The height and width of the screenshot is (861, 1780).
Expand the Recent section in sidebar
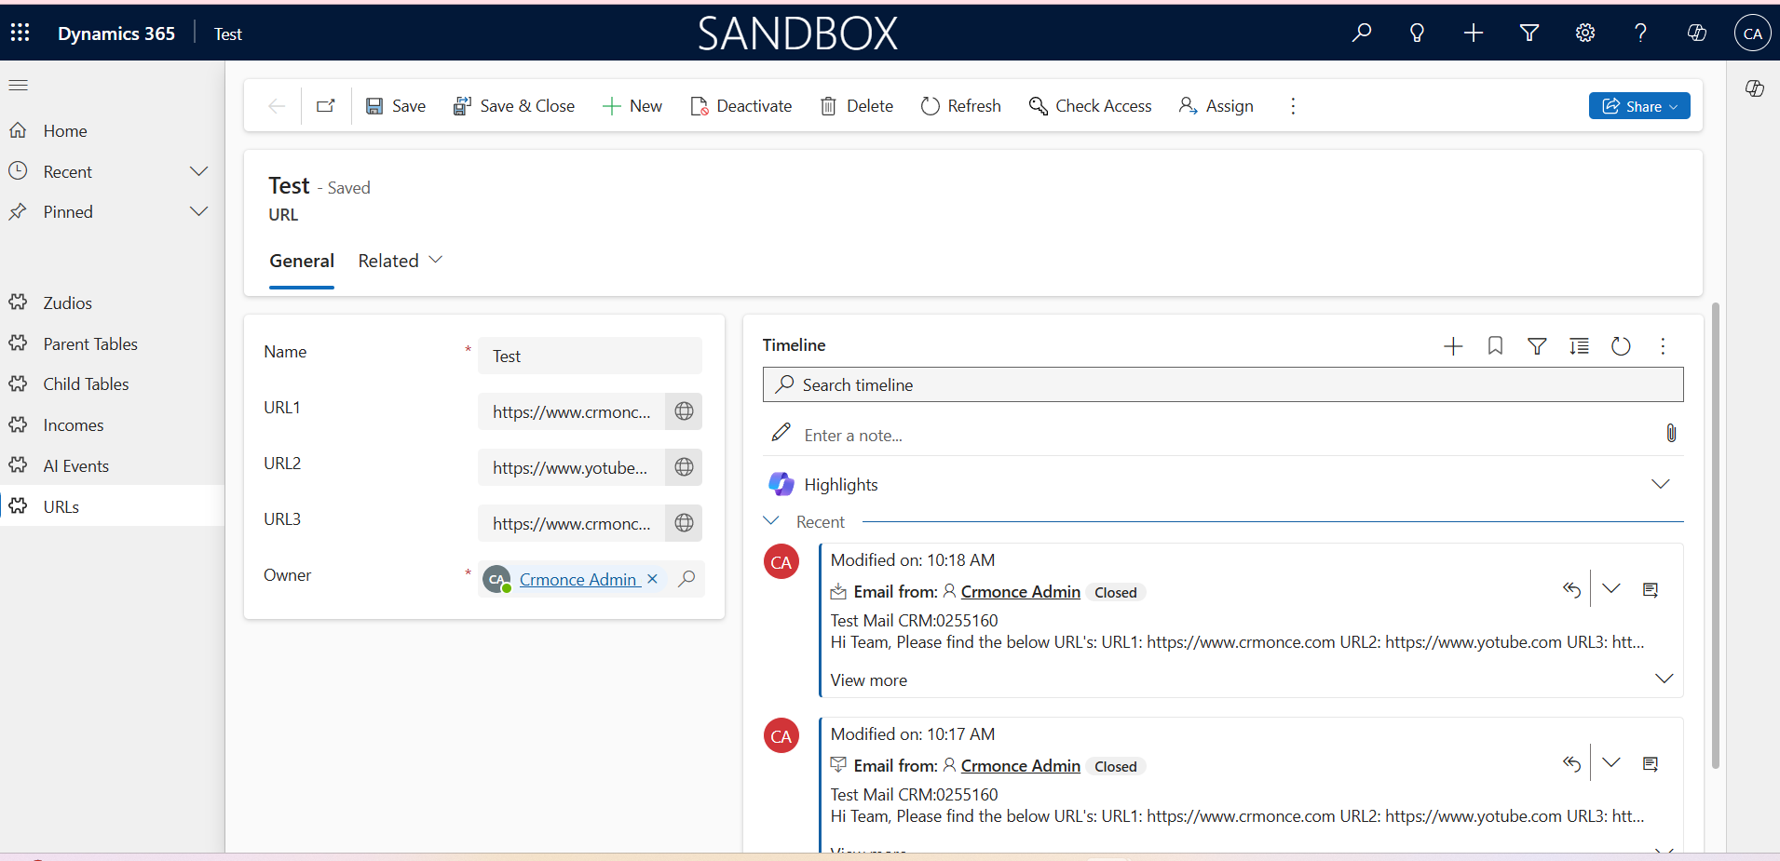(198, 171)
